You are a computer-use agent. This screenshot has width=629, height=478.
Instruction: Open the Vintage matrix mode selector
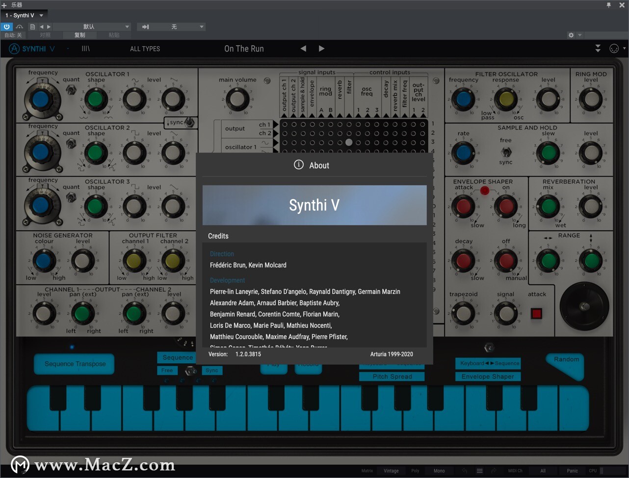pyautogui.click(x=391, y=471)
